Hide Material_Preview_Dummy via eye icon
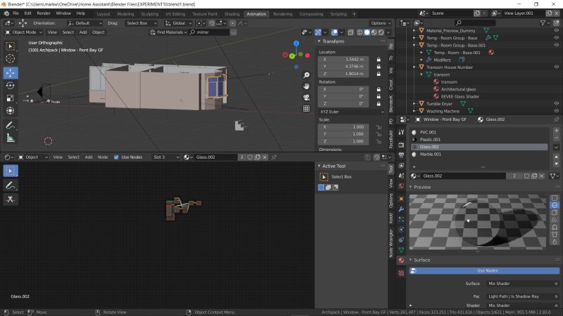The height and width of the screenshot is (316, 563). 557,31
